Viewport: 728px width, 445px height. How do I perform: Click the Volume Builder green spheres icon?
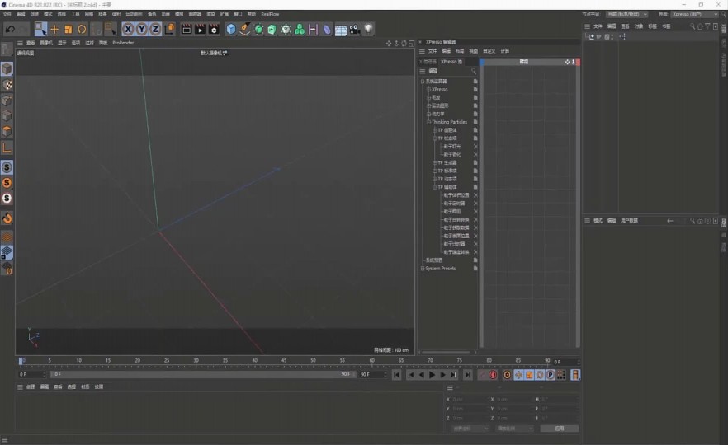click(300, 29)
